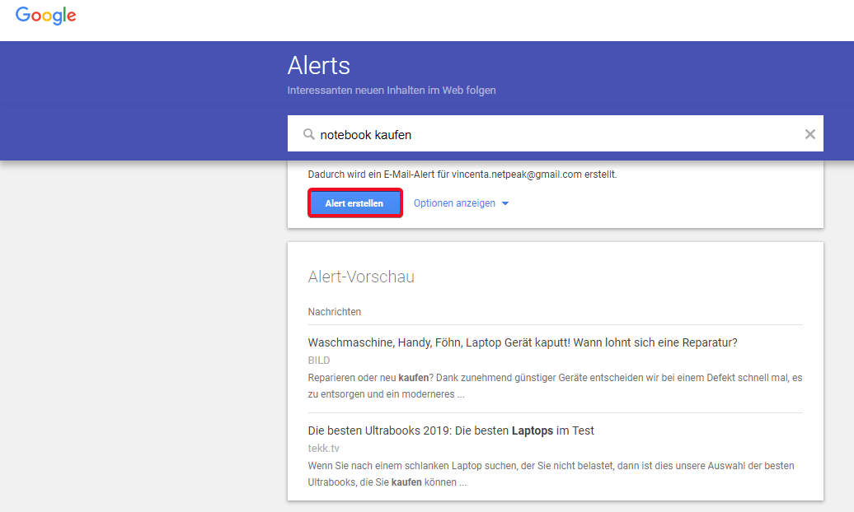Click the snippet starting 'Reparieren oder neu kaufen?'
Viewport: 854px width, 512px height.
[x=555, y=386]
